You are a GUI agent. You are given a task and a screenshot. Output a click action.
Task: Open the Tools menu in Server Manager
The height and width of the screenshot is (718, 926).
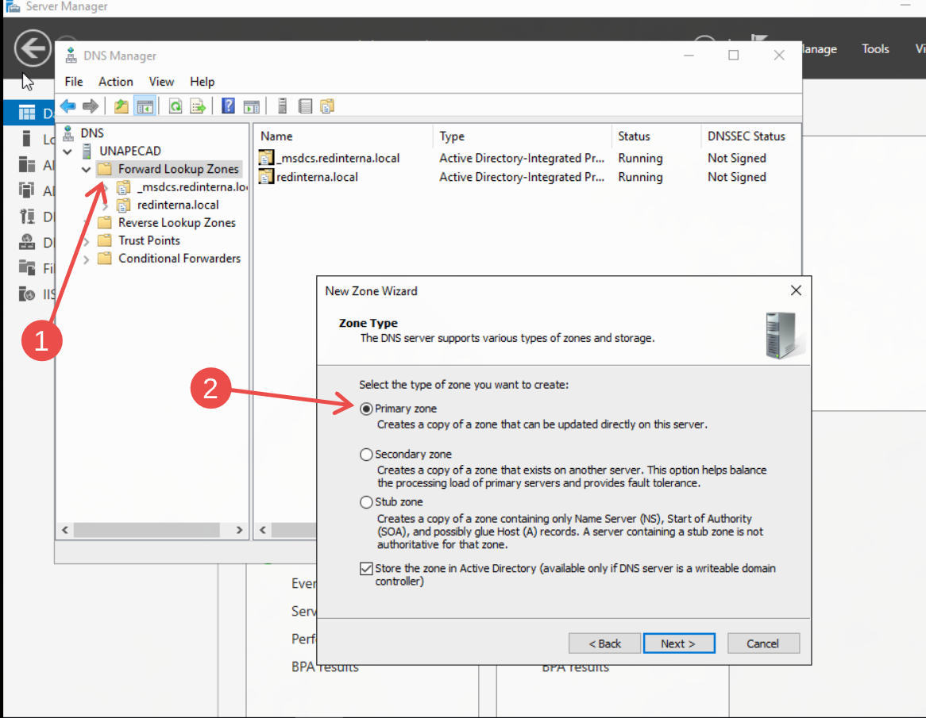pos(875,49)
